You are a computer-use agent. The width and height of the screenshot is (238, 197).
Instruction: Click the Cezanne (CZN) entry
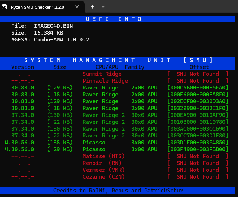tap(103, 177)
